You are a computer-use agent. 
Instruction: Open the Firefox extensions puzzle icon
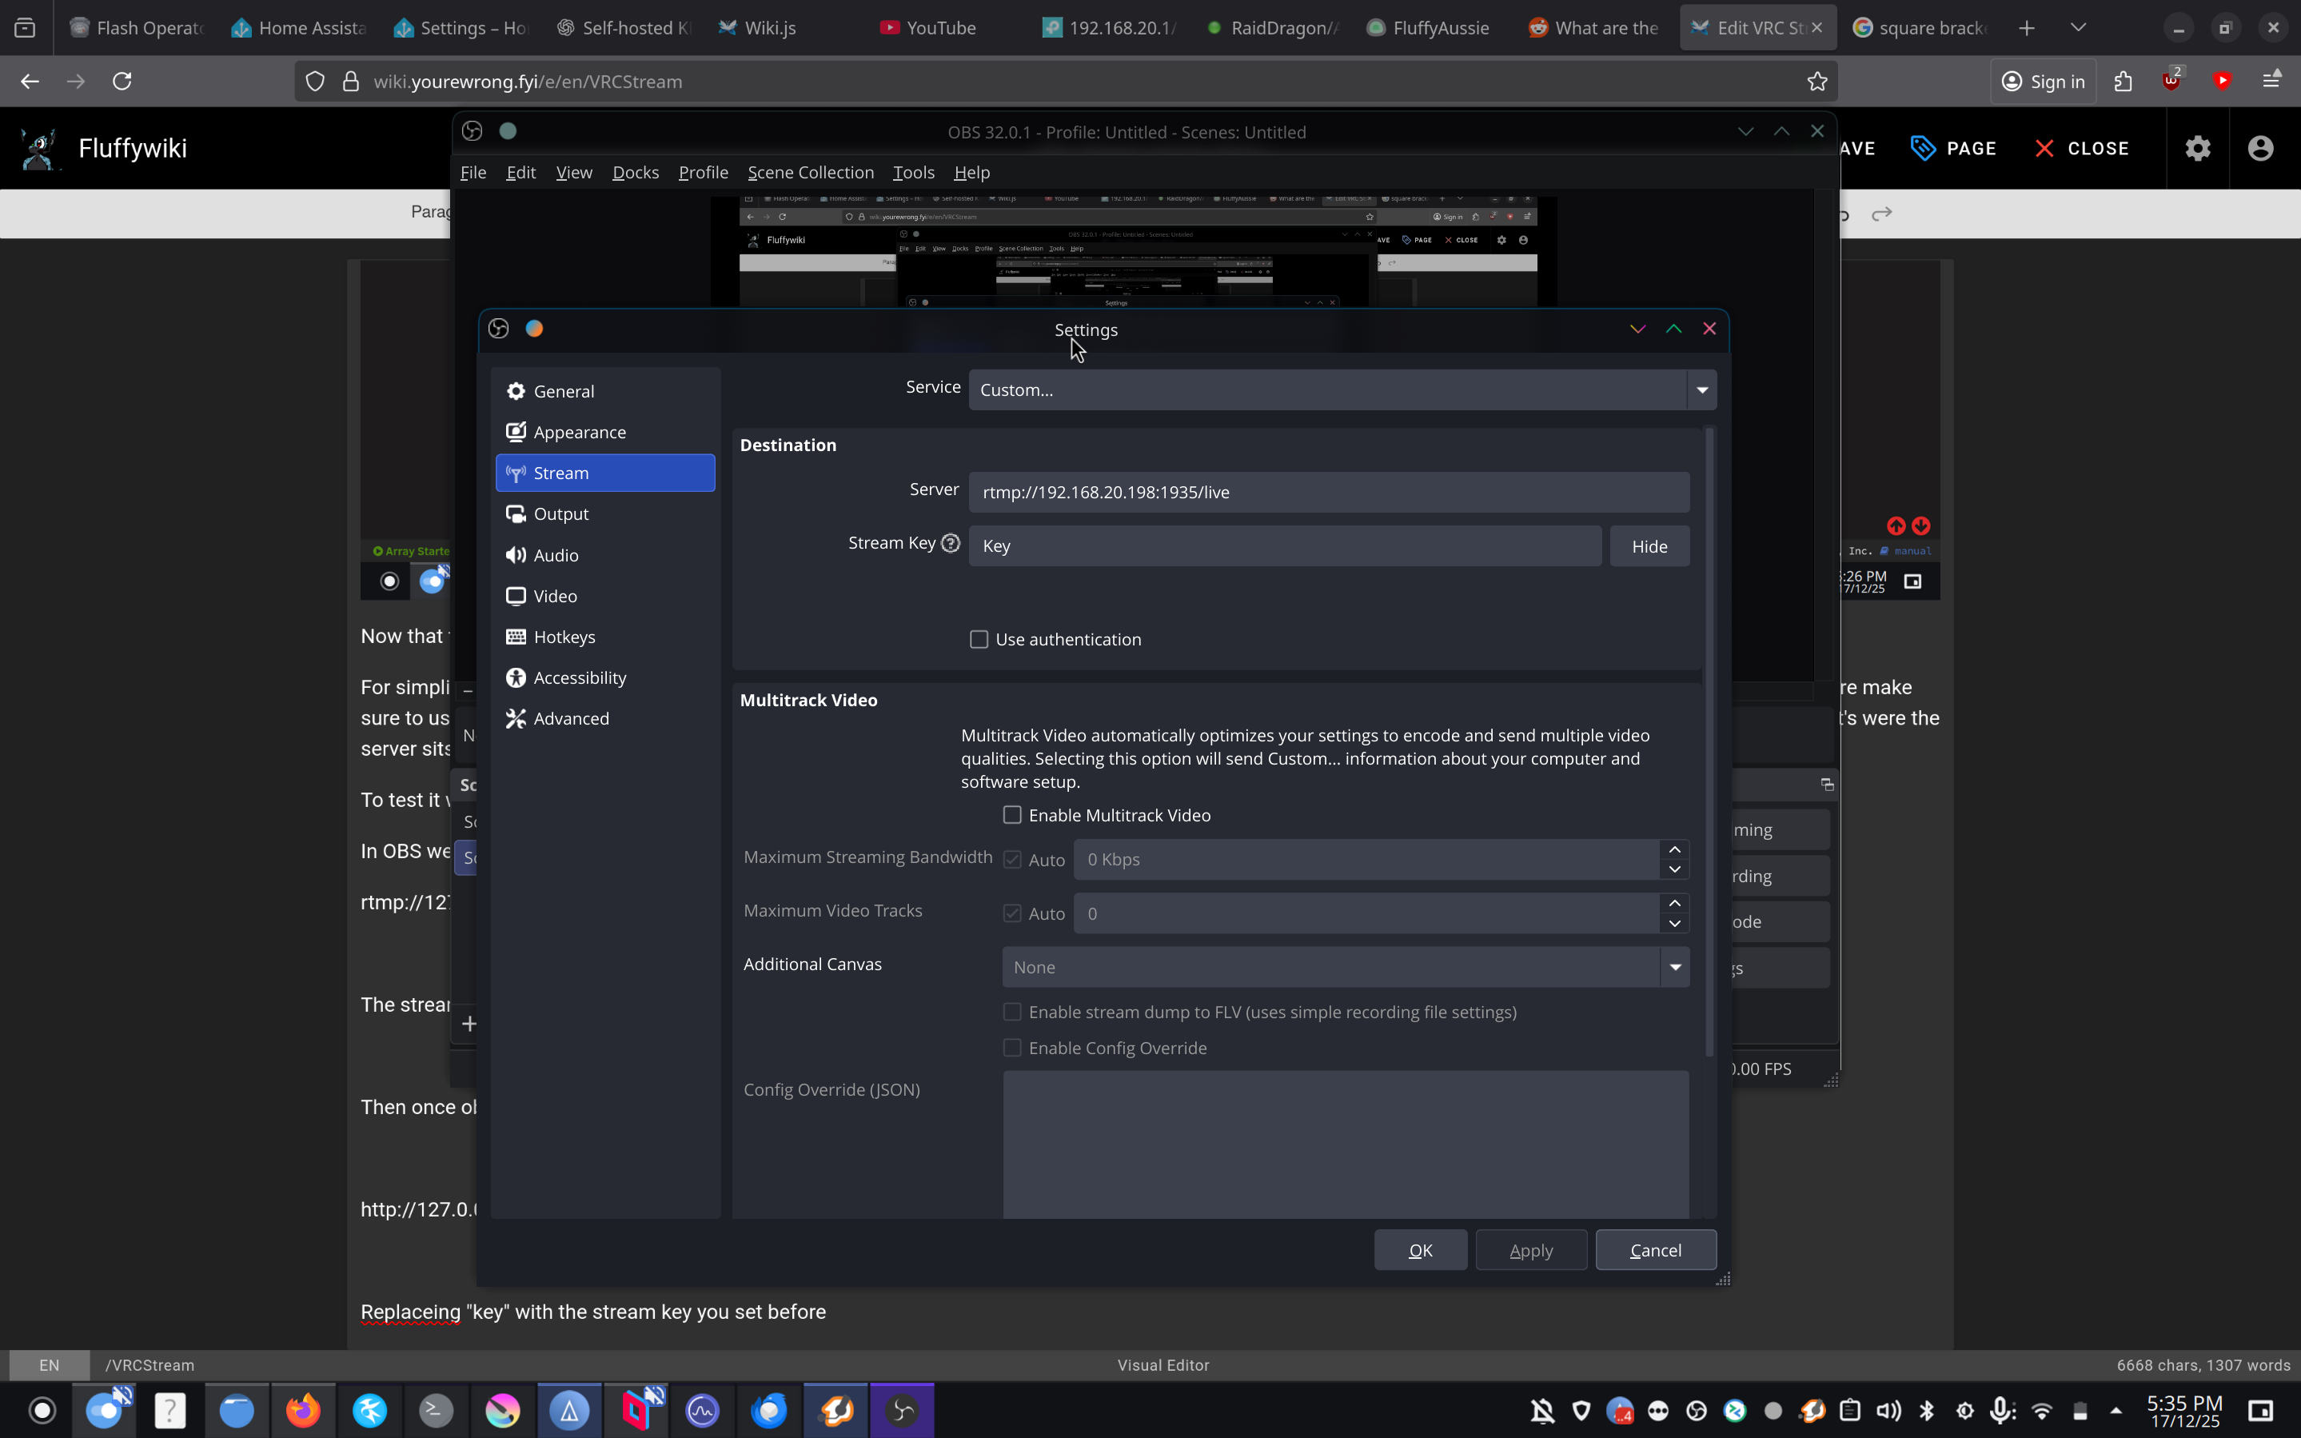pyautogui.click(x=2124, y=82)
